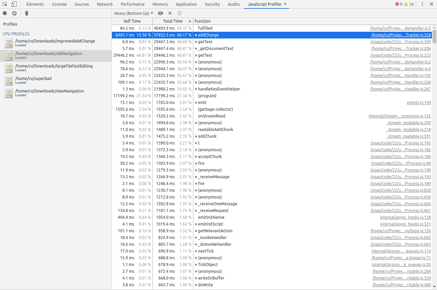Clear all profiles with the circle-slash icon
The height and width of the screenshot is (290, 437).
coord(14,13)
